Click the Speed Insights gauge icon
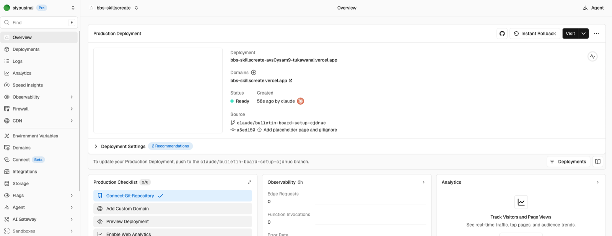 pyautogui.click(x=7, y=85)
